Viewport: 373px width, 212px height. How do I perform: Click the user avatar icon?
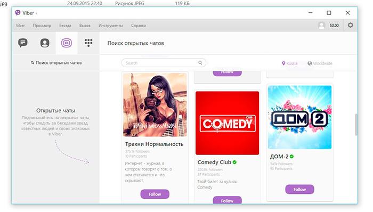pyautogui.click(x=322, y=25)
